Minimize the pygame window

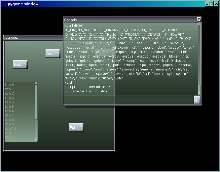[x=207, y=4]
